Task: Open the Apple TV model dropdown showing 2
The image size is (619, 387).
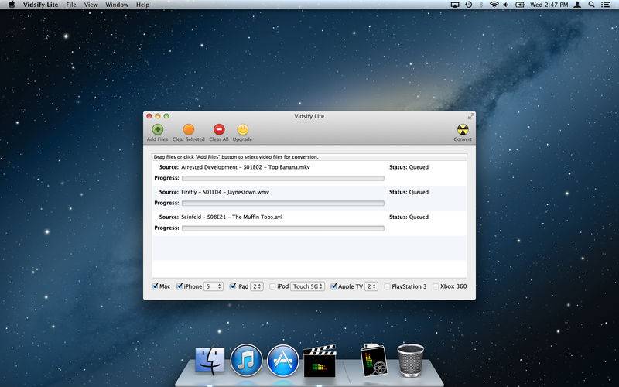Action: coord(371,286)
